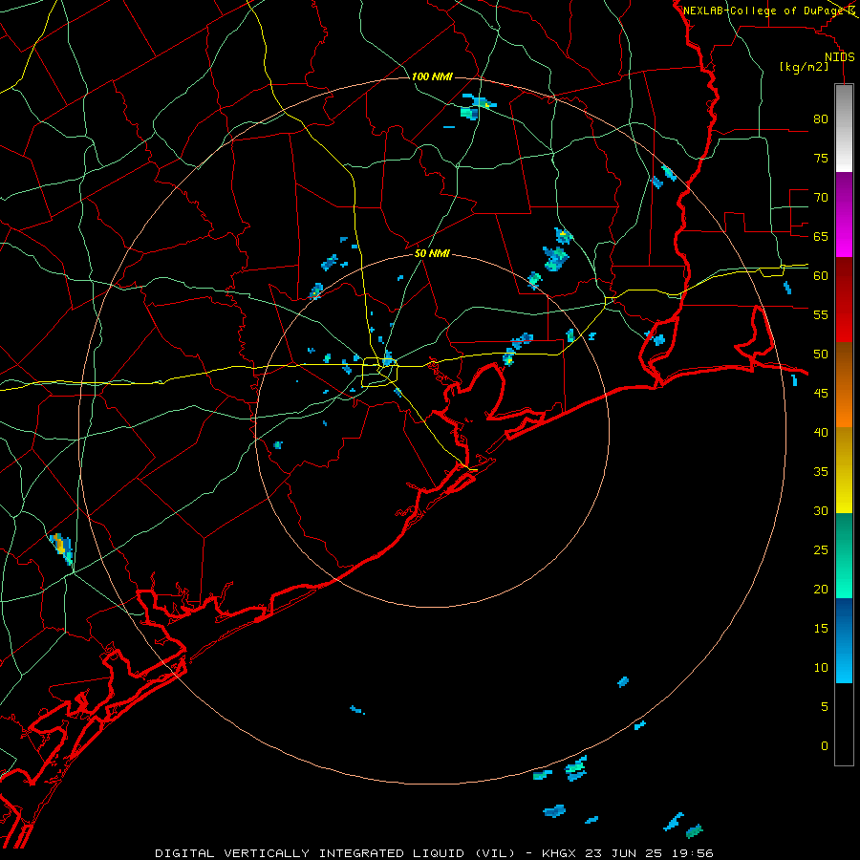The height and width of the screenshot is (860, 860).
Task: Click the 50 value on the color scale
Action: pyautogui.click(x=821, y=354)
